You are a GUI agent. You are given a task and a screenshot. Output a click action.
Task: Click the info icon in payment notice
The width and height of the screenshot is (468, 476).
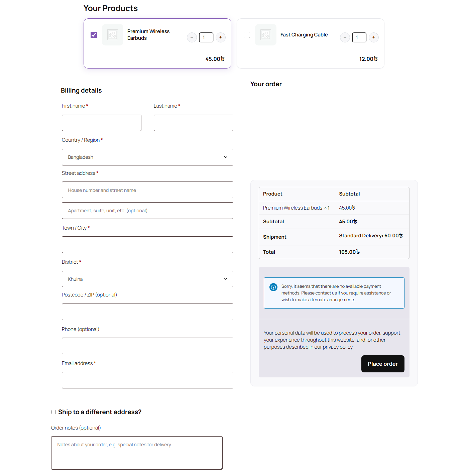273,287
